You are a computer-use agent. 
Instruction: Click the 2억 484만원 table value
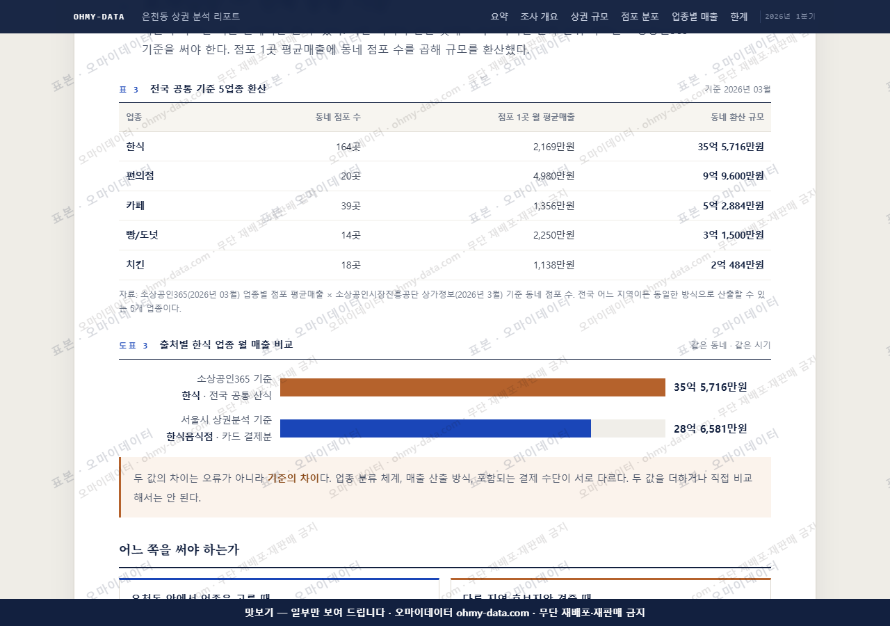738,265
